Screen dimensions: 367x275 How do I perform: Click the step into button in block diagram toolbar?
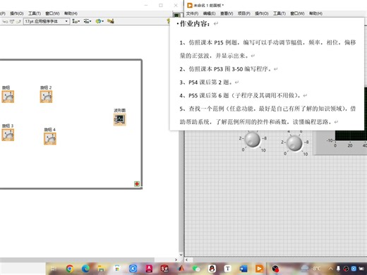point(5,21)
